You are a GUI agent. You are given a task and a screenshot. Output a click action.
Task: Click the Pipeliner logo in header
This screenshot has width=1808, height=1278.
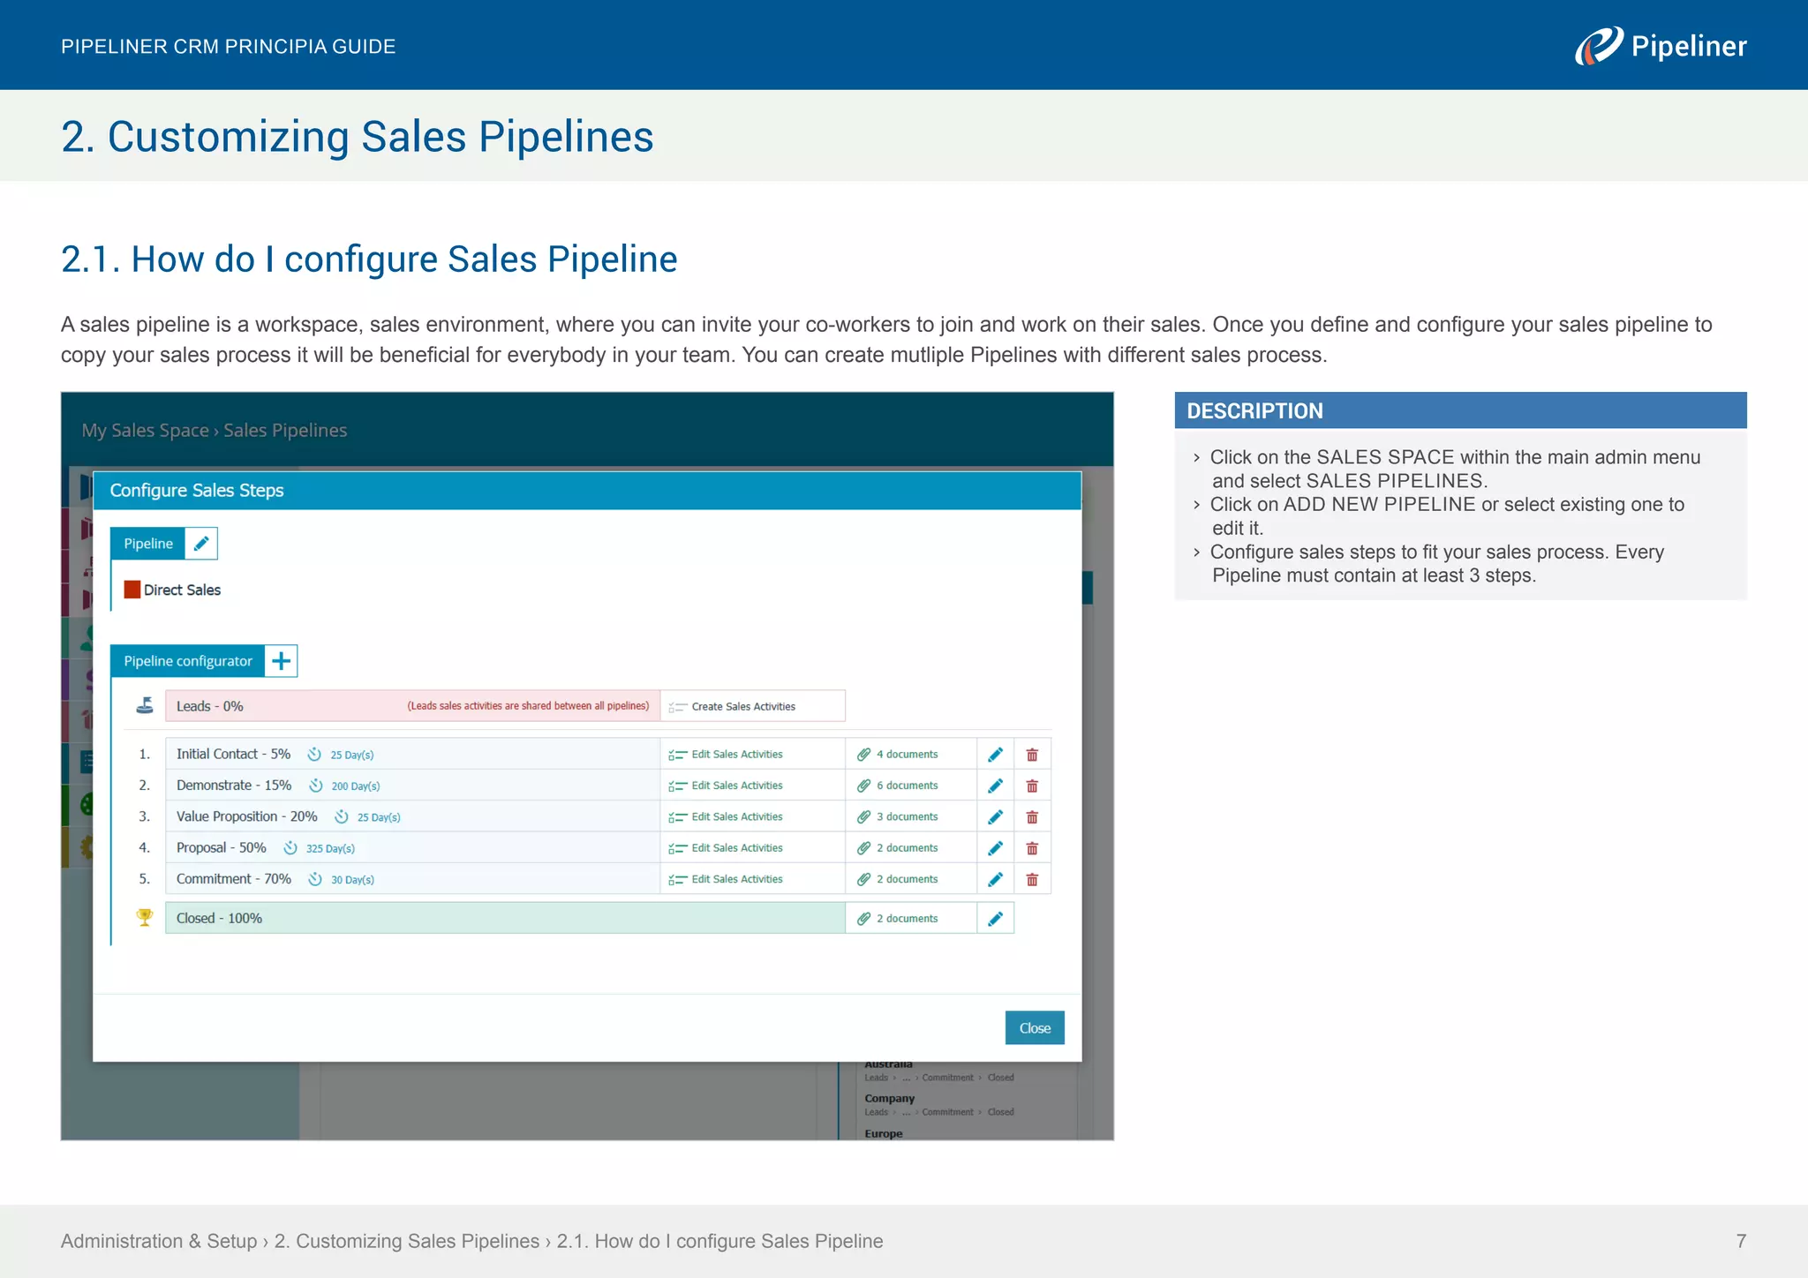pyautogui.click(x=1660, y=46)
